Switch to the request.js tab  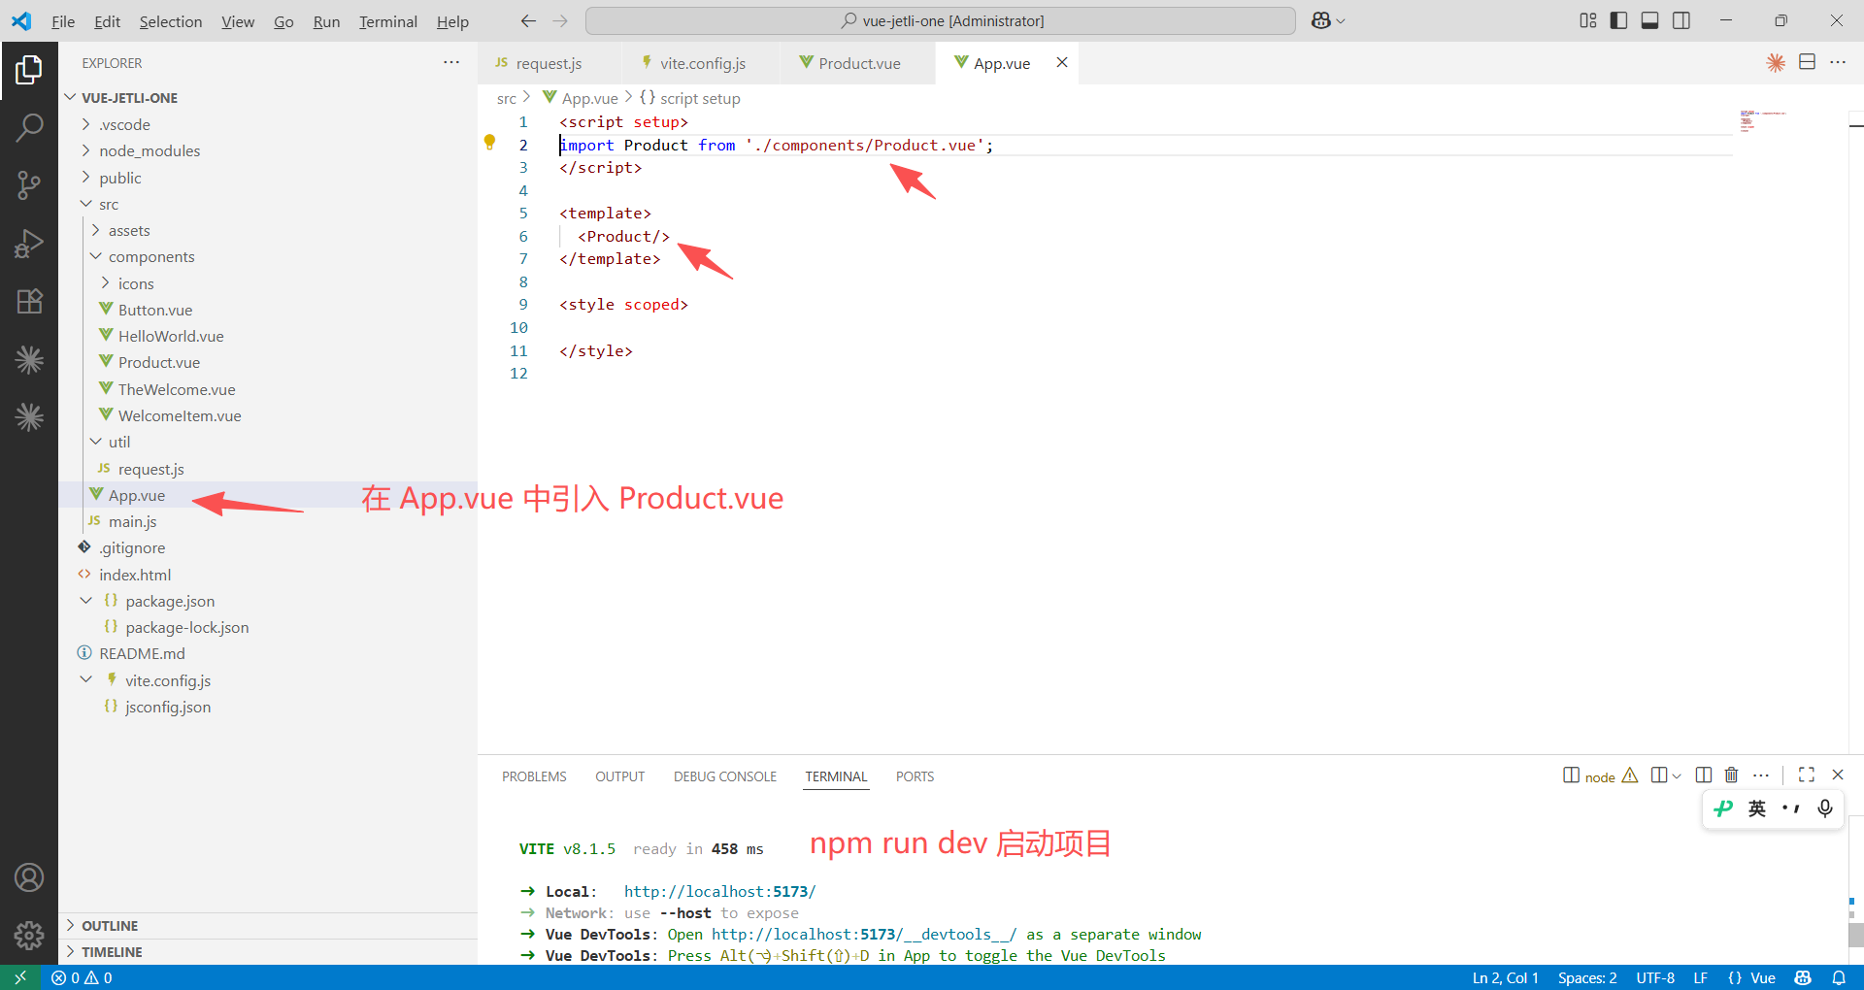click(x=549, y=63)
